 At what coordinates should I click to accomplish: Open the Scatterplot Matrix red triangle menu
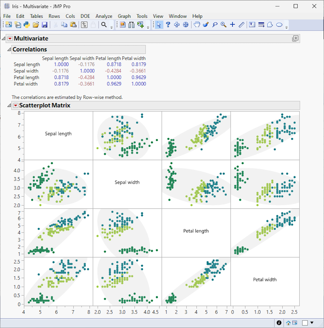pos(16,105)
